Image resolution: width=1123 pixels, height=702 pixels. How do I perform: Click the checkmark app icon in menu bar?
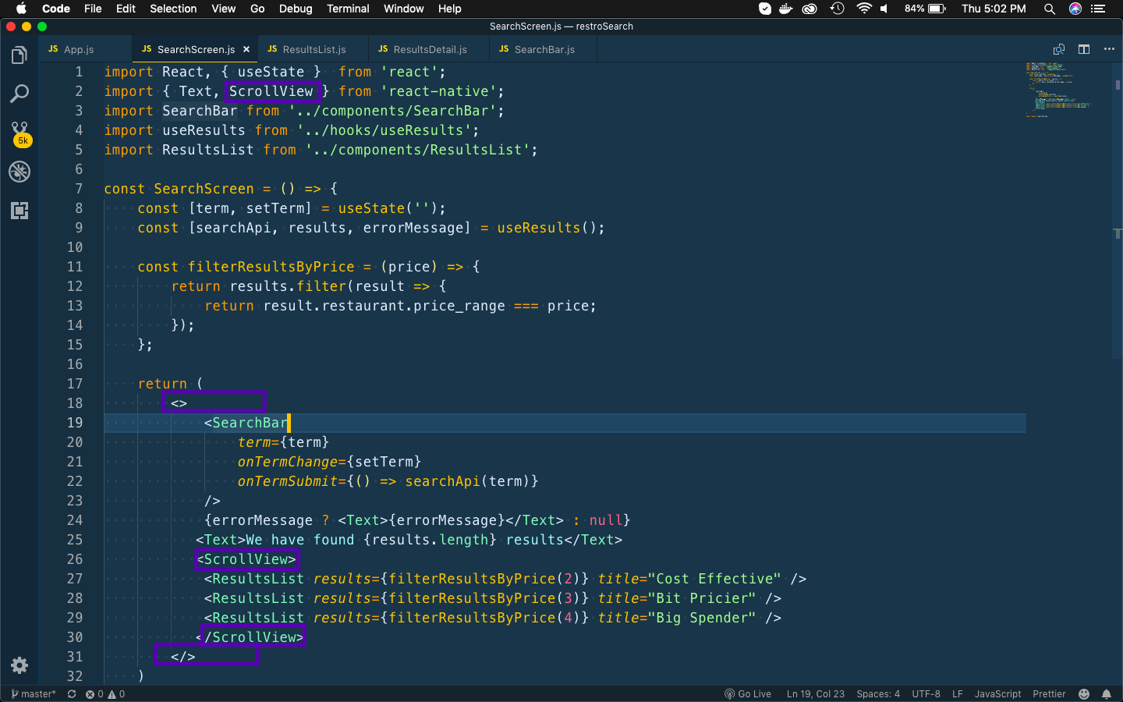tap(765, 9)
